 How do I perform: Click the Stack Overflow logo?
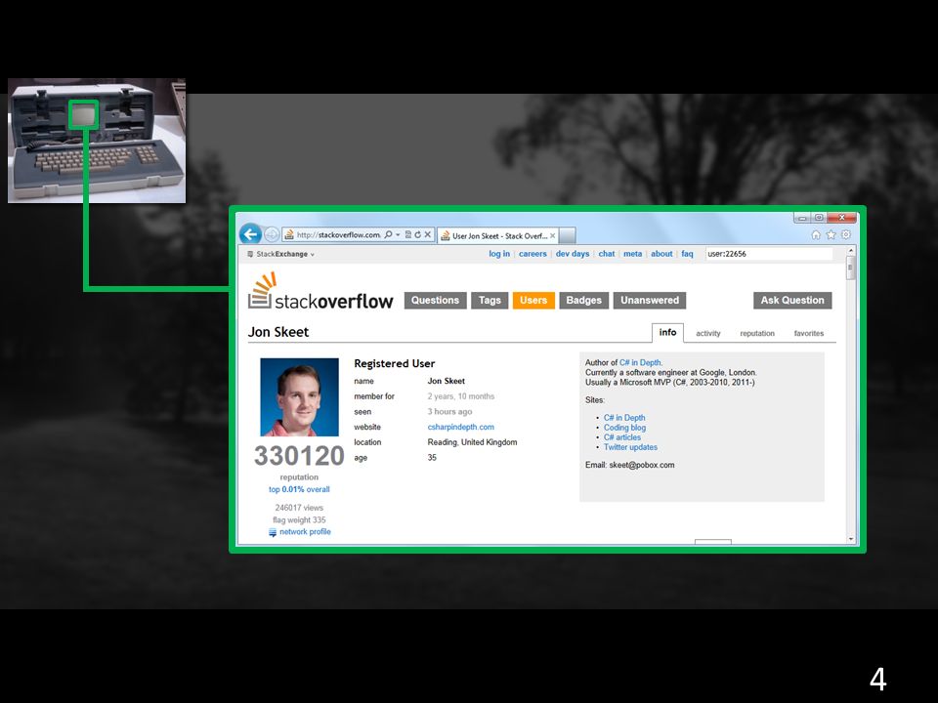point(320,291)
